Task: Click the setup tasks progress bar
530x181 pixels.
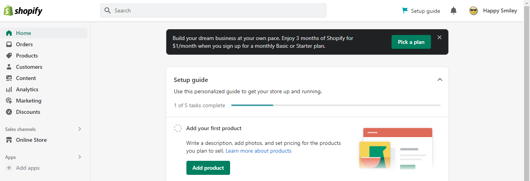Action: coord(336,105)
